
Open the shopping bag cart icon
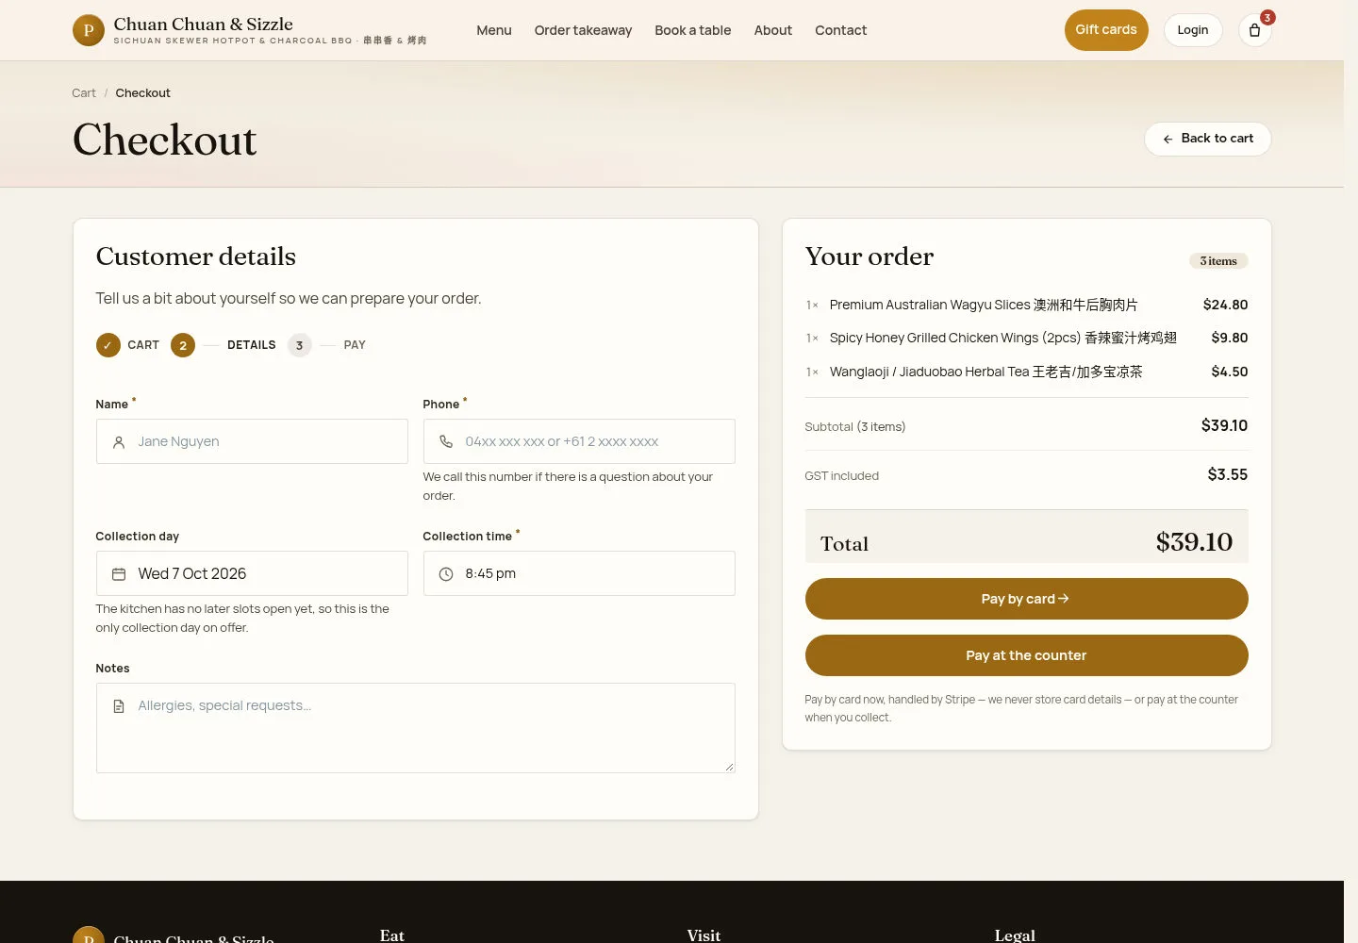tap(1254, 30)
